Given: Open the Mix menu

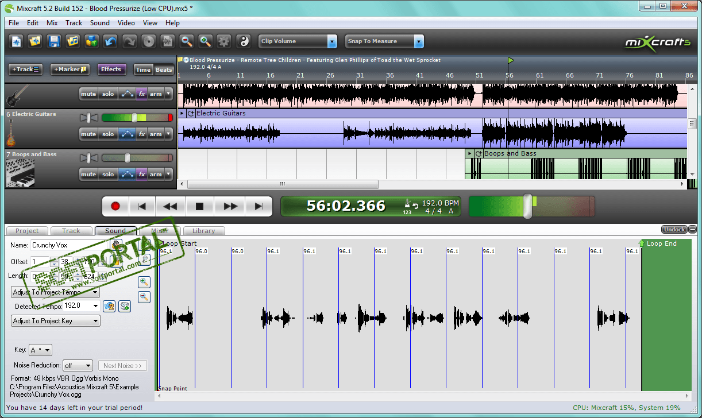Looking at the screenshot, I should [x=52, y=23].
